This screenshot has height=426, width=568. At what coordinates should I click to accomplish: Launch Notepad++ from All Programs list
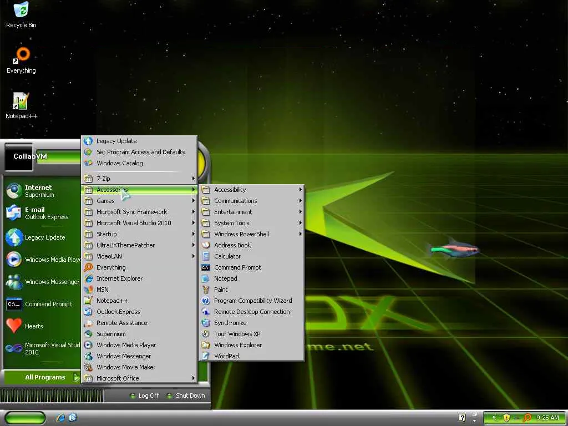pos(139,301)
